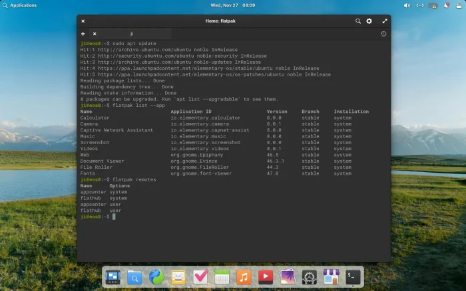Maximize terminal with the expand arrows icon
This screenshot has height=291, width=466.
(x=385, y=21)
